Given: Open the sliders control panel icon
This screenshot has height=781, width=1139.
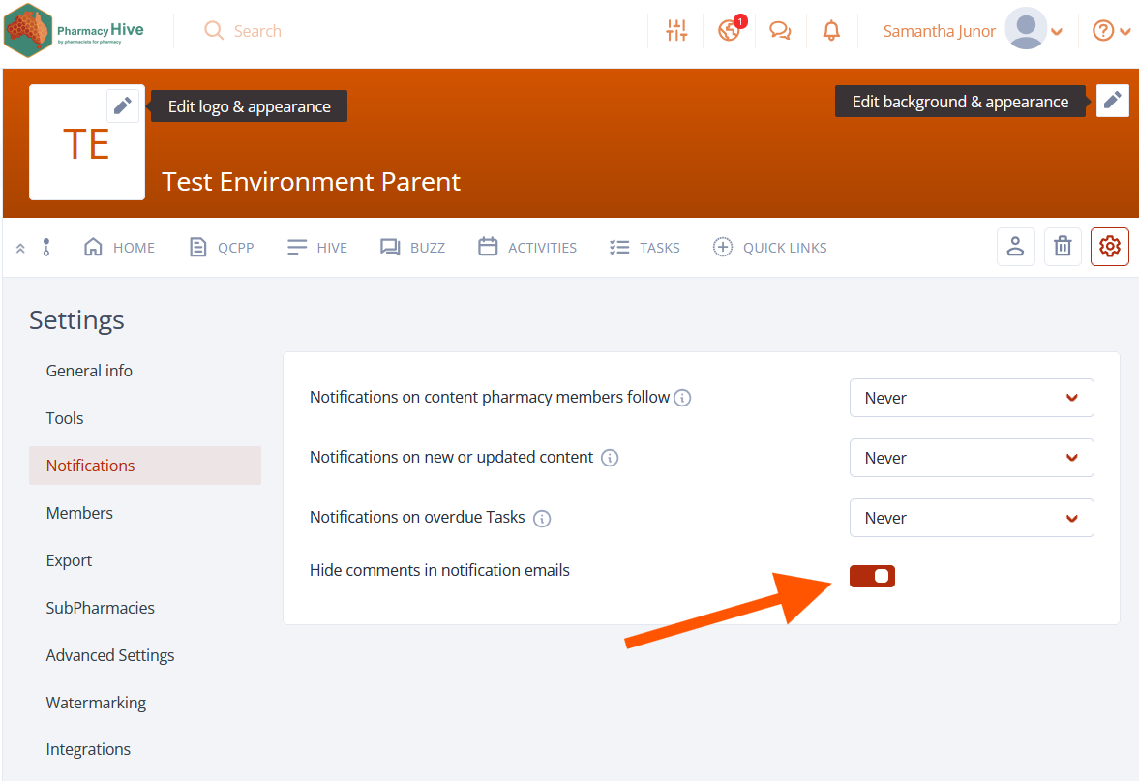Looking at the screenshot, I should tap(676, 31).
